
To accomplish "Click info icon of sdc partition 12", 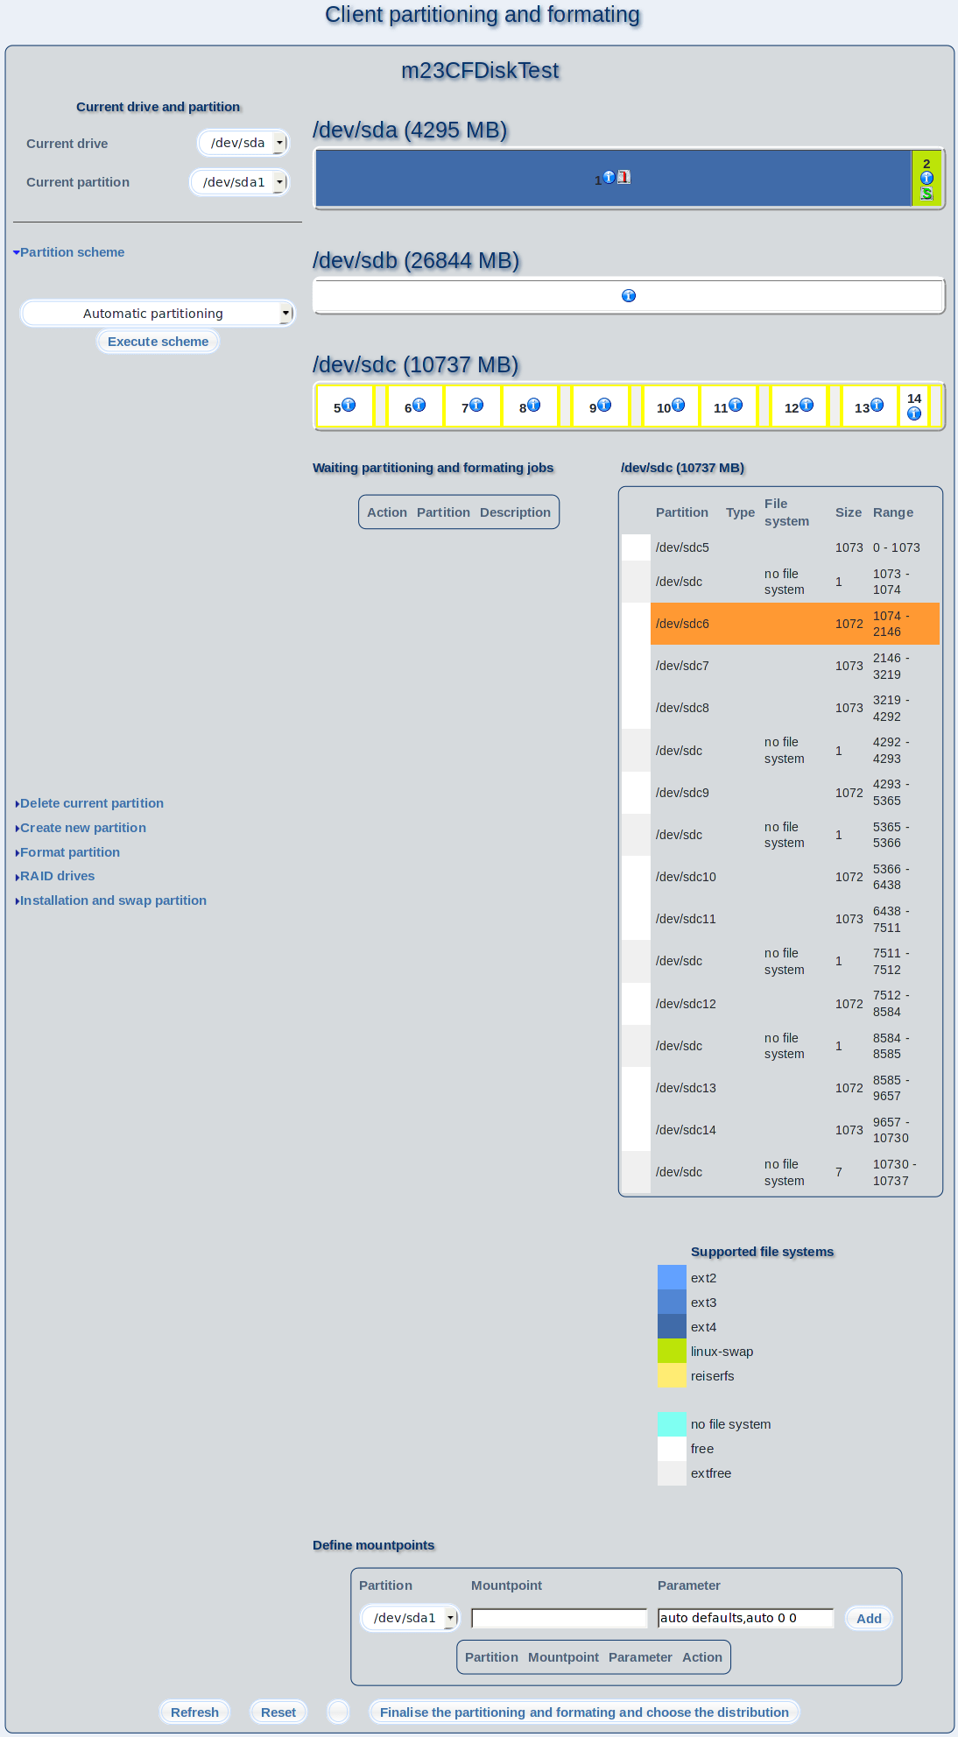I will [x=807, y=405].
